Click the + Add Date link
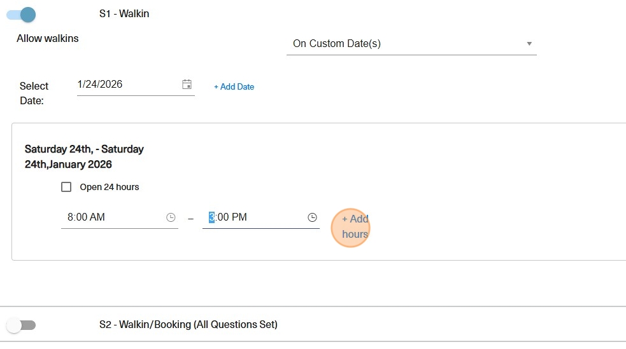 234,87
